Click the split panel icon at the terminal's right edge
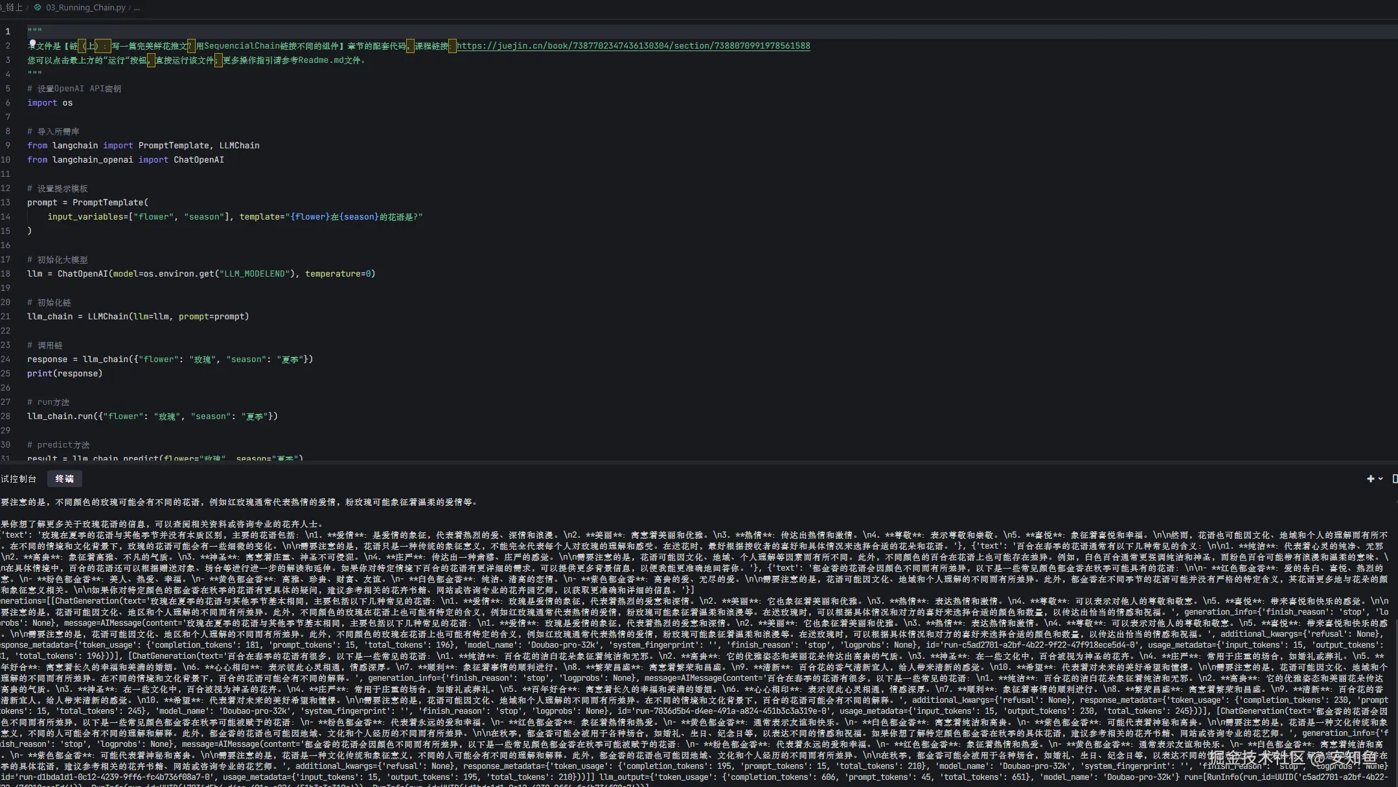 click(x=1394, y=479)
